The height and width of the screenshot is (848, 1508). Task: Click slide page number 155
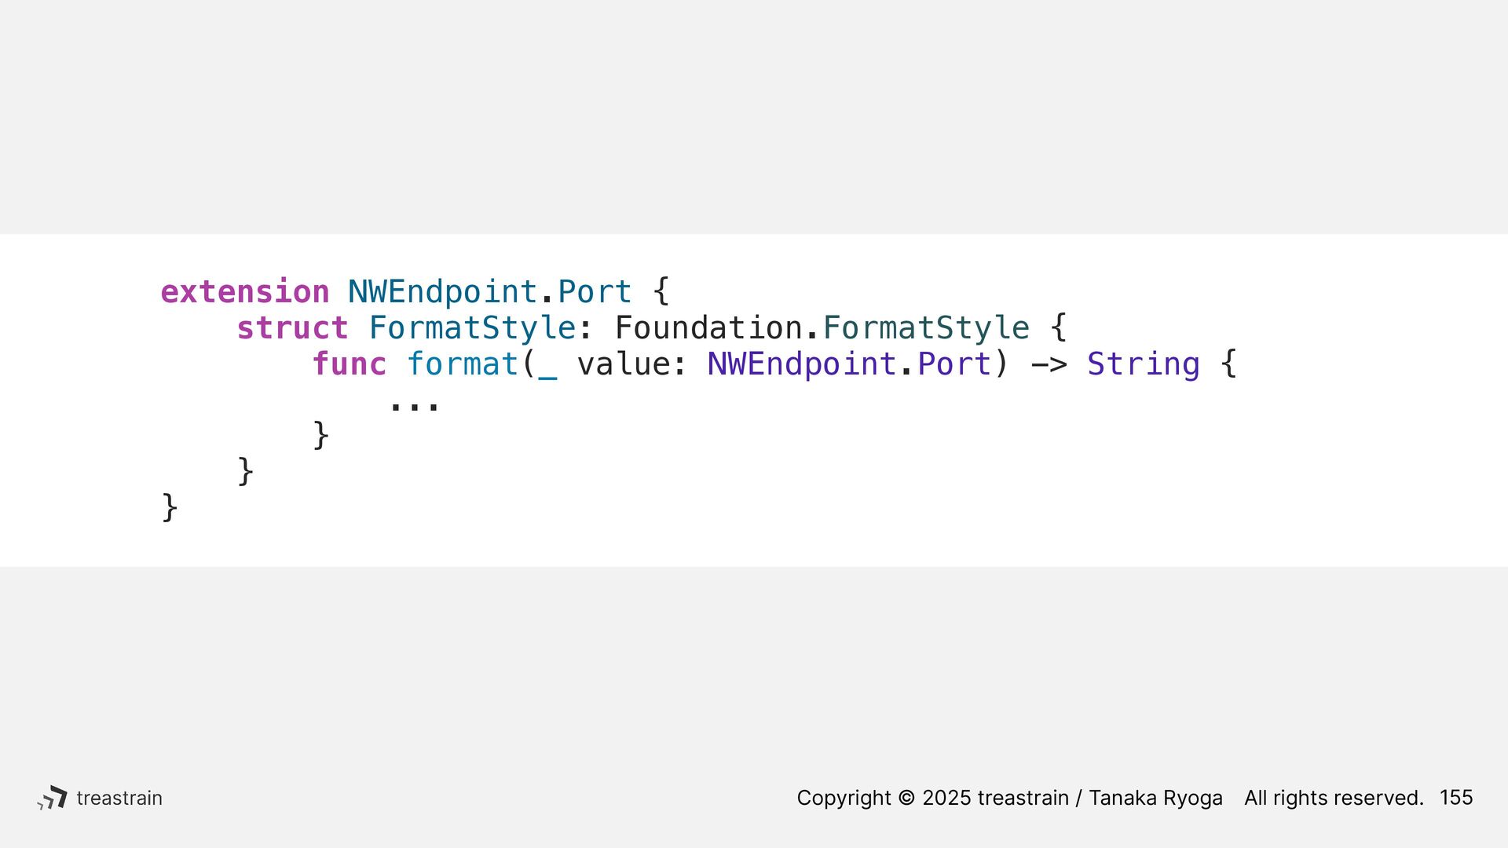[x=1456, y=798]
